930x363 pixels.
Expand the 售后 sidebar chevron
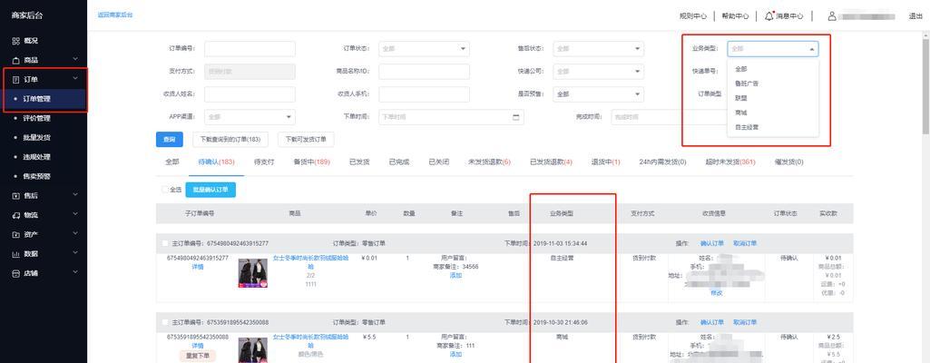click(x=75, y=195)
